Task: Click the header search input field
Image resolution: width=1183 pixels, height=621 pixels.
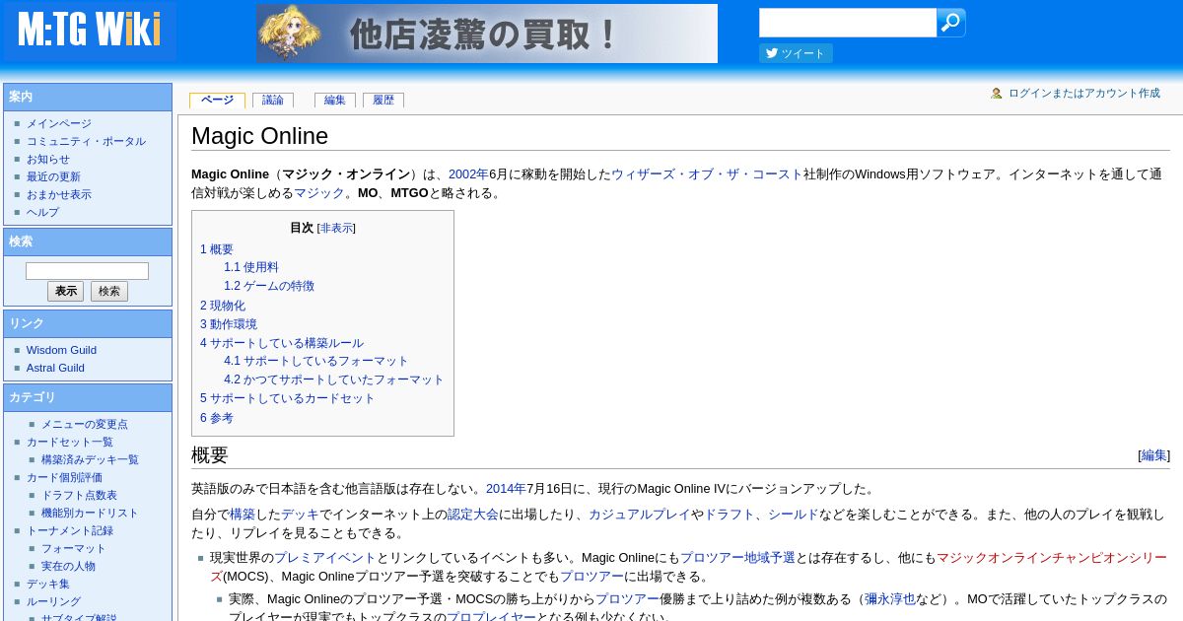Action: coord(848,23)
